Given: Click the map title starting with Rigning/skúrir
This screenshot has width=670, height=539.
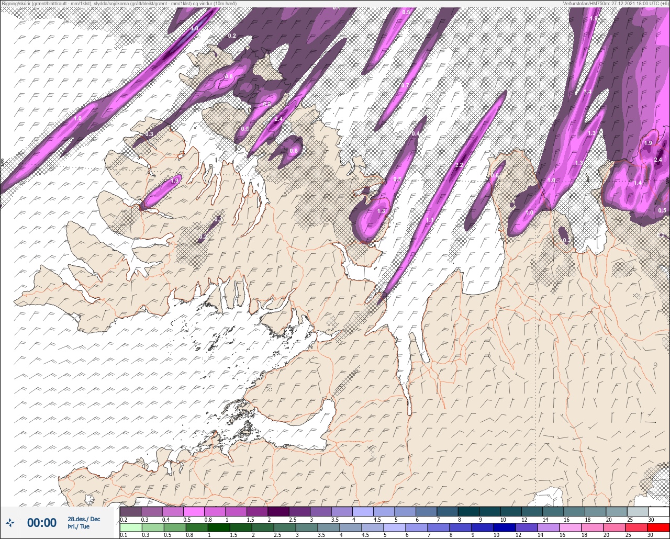Looking at the screenshot, I should click(119, 4).
